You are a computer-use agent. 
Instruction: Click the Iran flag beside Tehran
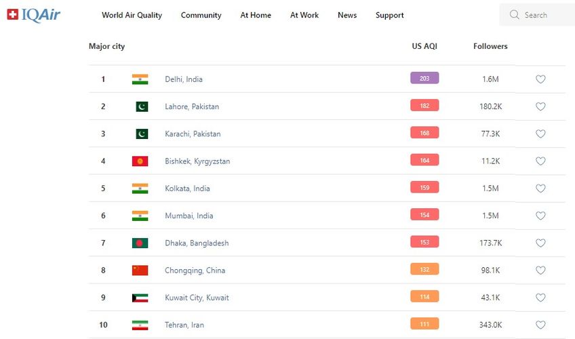[140, 325]
